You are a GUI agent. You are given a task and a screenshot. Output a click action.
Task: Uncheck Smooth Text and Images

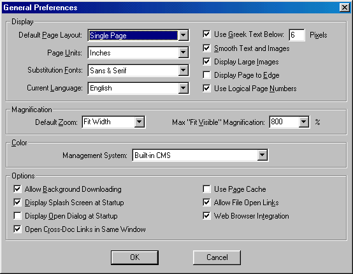[x=206, y=48]
